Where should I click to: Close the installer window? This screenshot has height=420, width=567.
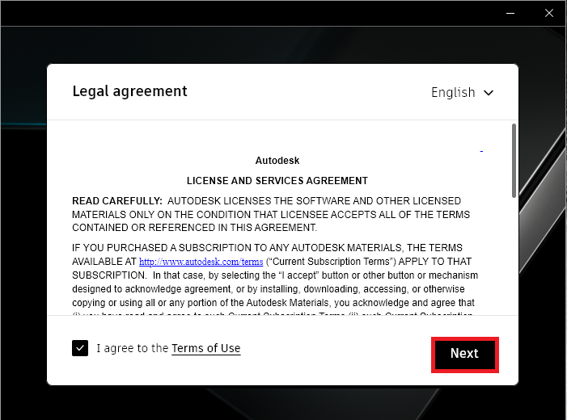(548, 13)
